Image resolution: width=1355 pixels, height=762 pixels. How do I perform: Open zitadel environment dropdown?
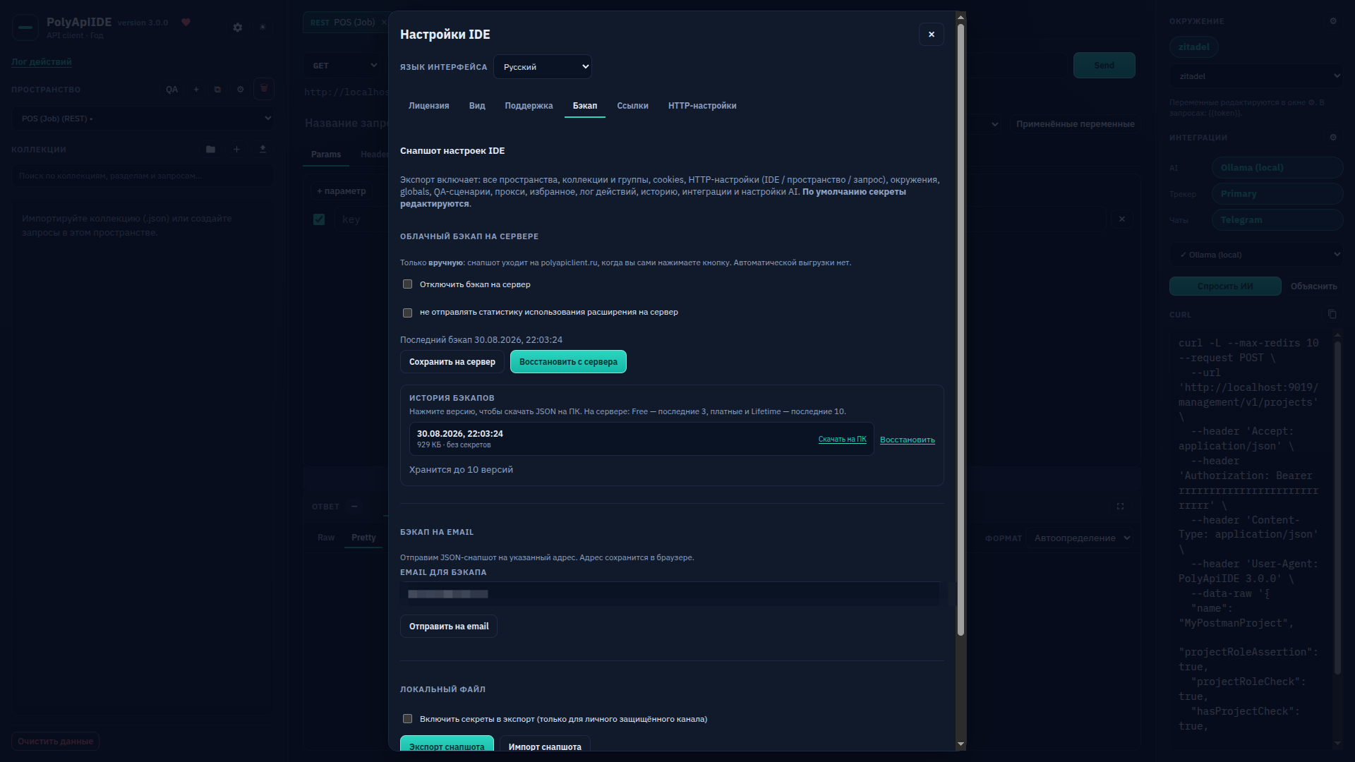tap(1257, 76)
